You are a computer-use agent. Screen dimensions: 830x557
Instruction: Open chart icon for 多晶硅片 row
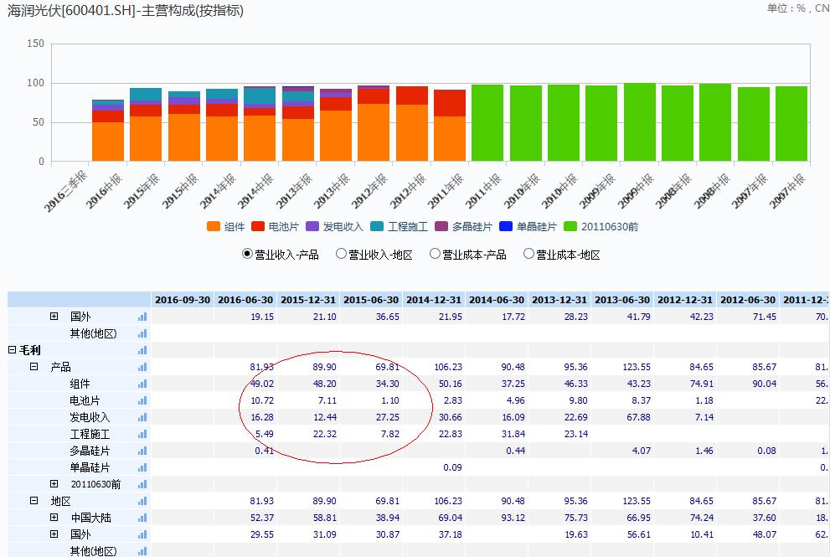point(142,451)
